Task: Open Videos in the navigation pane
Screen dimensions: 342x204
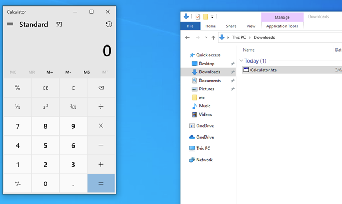Action: pos(205,115)
